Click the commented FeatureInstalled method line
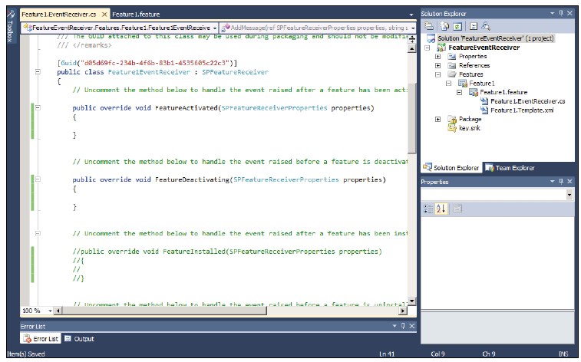Image resolution: width=581 pixels, height=362 pixels. click(x=227, y=252)
